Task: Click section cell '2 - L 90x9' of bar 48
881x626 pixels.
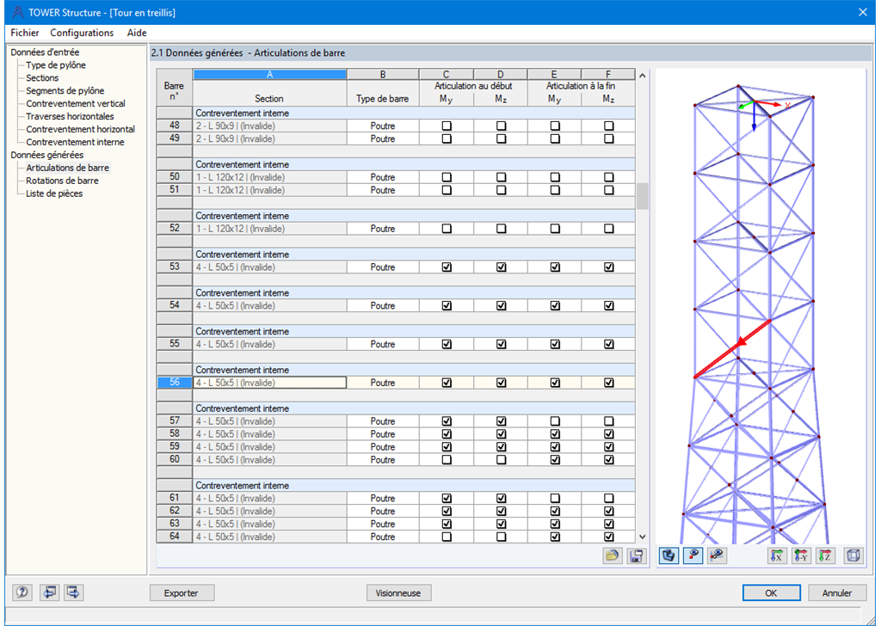Action: pos(269,126)
